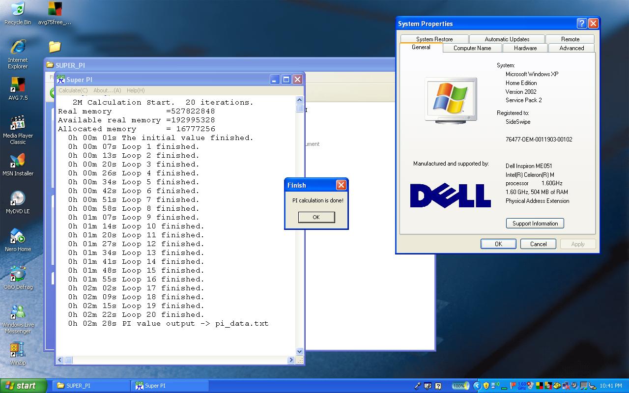Select the General tab in System Properties

click(421, 47)
